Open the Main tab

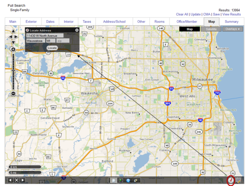(13, 22)
